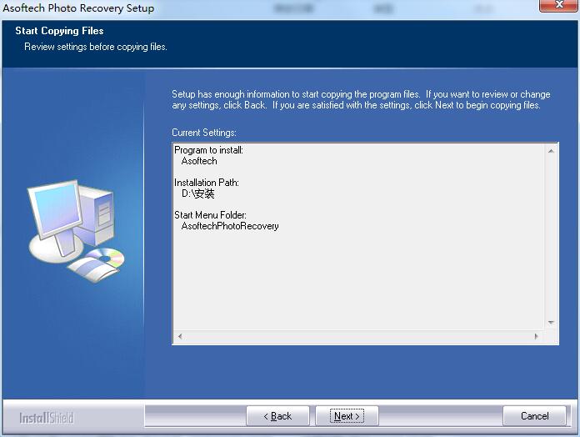Click scroll right arrow in Current Settings box
Viewport: 580px width, 437px height.
pyautogui.click(x=536, y=336)
